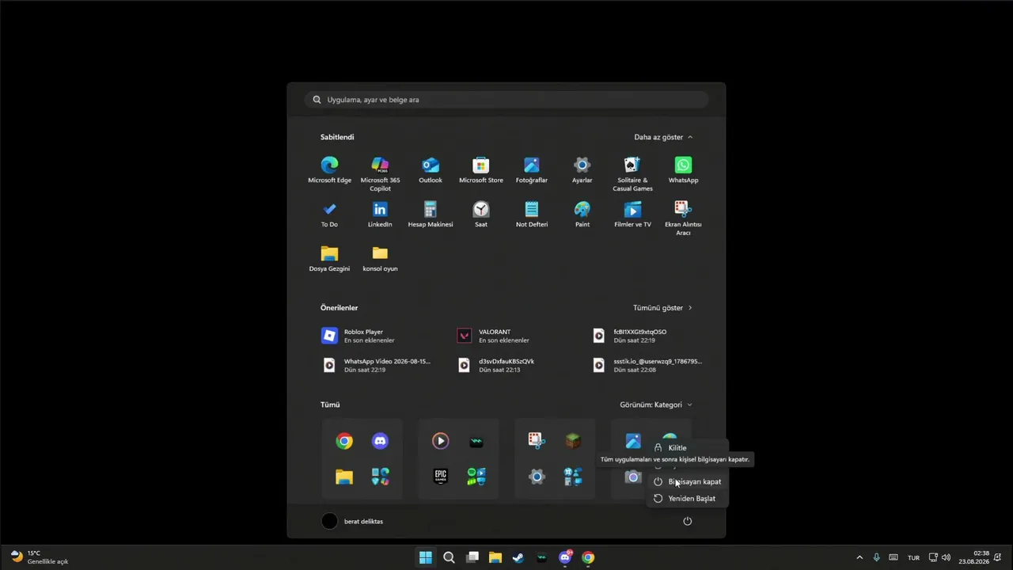Click the power button in Start menu
1013x570 pixels.
click(687, 521)
